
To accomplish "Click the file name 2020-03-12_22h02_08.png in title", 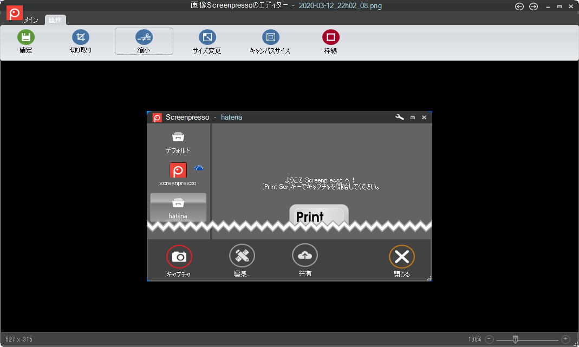I will [x=340, y=5].
